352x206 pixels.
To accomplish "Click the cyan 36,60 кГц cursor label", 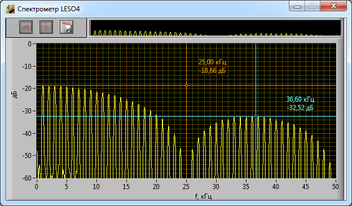I will coord(300,103).
